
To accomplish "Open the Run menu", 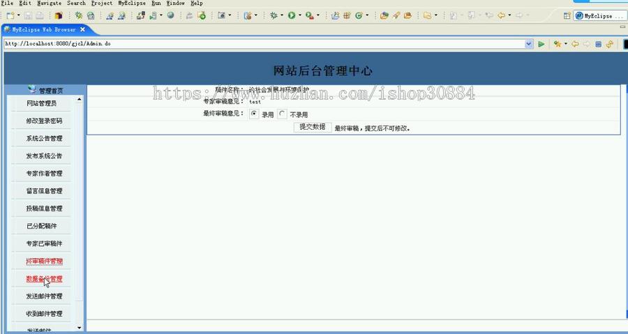I will 156,3.
